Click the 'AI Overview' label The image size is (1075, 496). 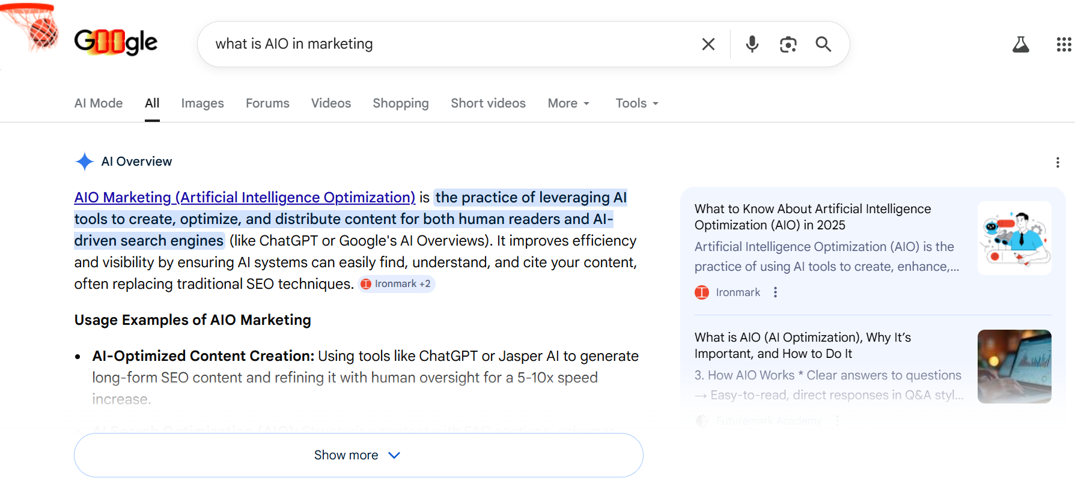coord(136,162)
